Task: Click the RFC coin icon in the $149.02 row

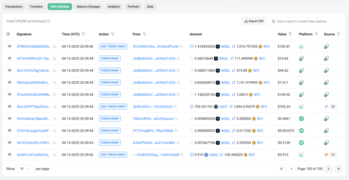Action: click(x=251, y=95)
